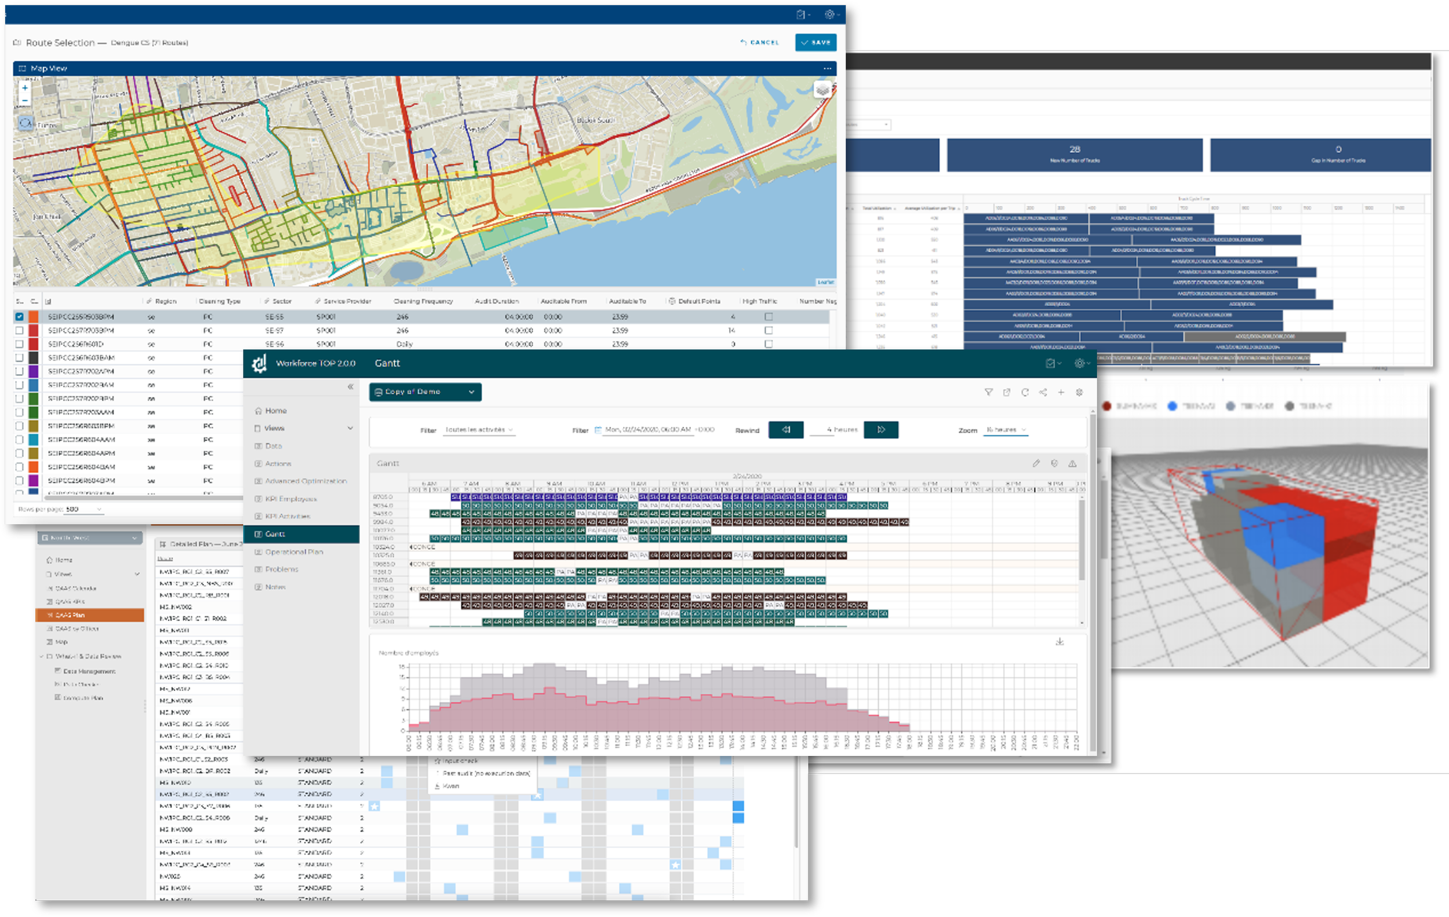The height and width of the screenshot is (917, 1449).
Task: Toggle High Traffic checkbox for first route
Action: pos(769,316)
